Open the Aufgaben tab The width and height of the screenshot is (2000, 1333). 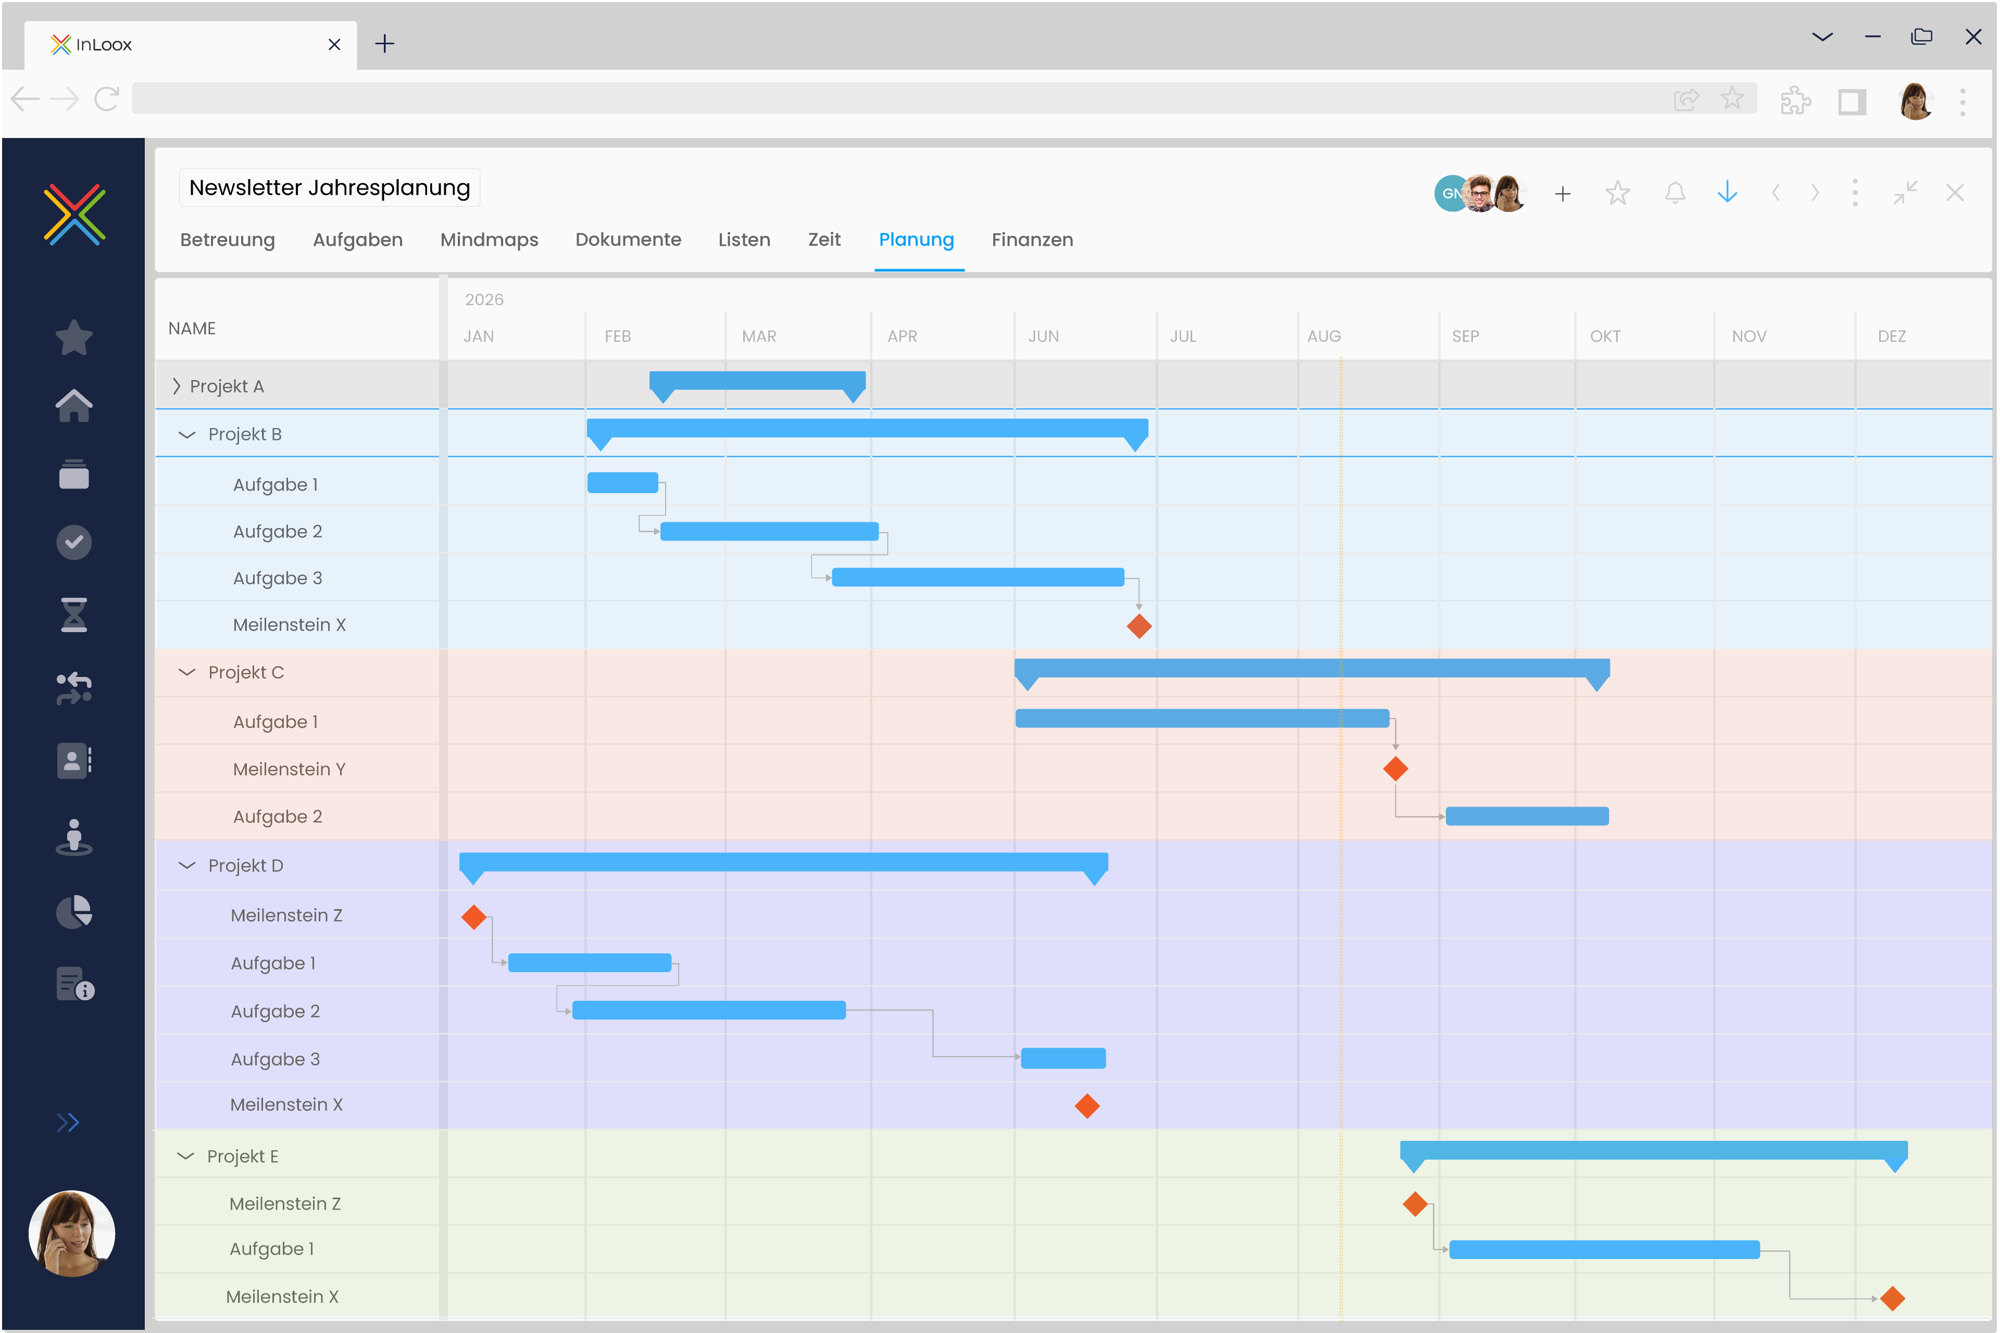coord(357,240)
